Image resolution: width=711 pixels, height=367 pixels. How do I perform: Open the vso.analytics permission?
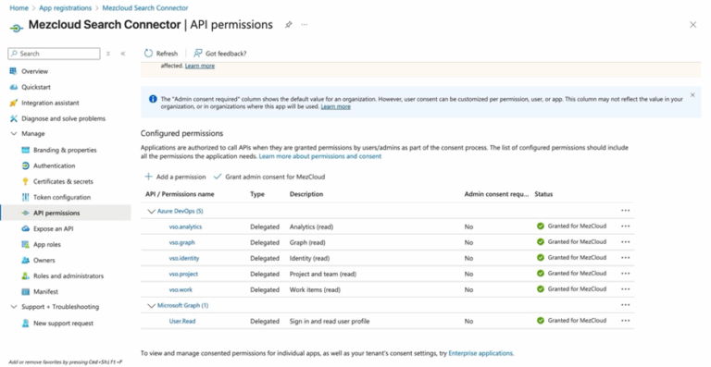tap(185, 226)
